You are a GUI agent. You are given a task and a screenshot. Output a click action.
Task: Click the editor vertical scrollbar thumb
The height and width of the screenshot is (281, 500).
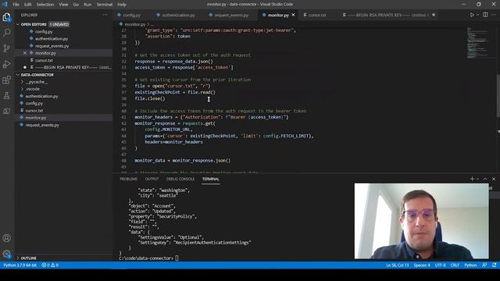click(498, 95)
